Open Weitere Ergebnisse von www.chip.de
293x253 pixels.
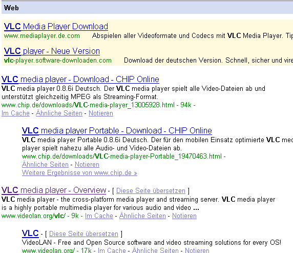79,172
